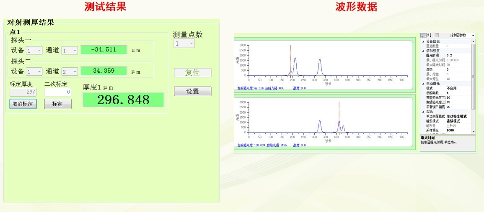
Task: Collapse the 自动曝光 category
Action: [x=423, y=84]
